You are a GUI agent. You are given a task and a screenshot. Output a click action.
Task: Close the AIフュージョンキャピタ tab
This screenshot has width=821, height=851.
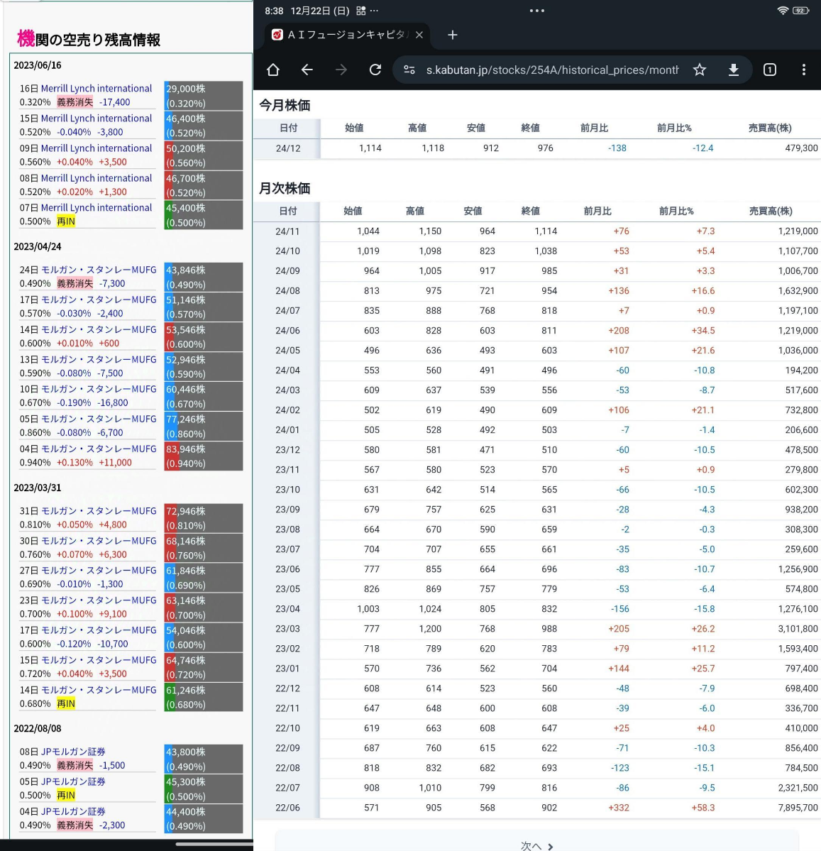(x=419, y=35)
